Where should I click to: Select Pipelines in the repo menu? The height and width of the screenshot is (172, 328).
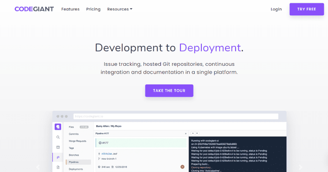[x=78, y=162]
